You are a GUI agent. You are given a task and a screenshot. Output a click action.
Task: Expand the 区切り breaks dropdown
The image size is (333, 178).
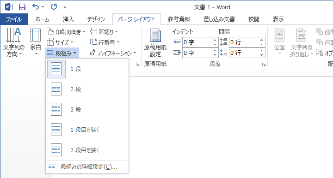[104, 32]
